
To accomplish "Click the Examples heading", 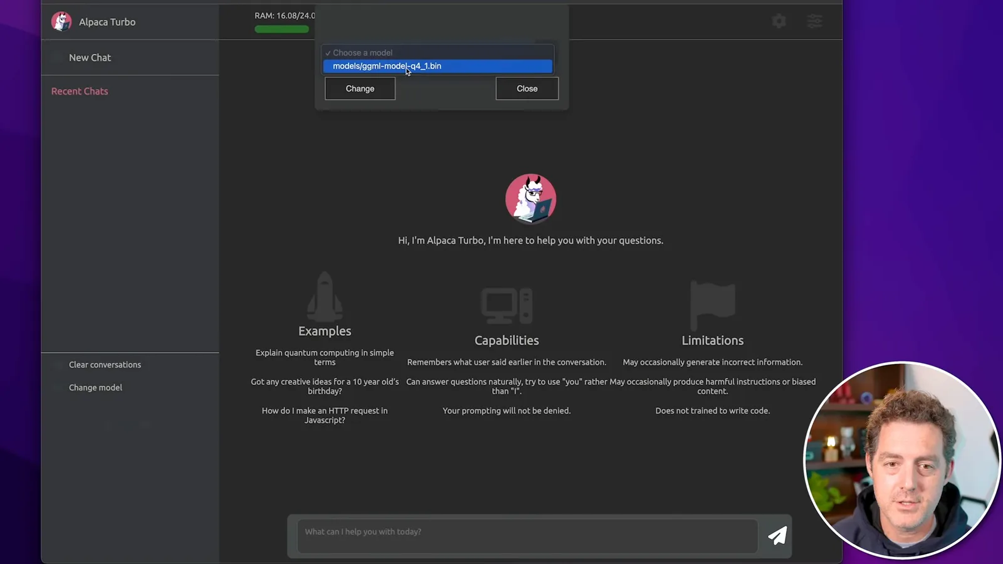I will coord(325,331).
